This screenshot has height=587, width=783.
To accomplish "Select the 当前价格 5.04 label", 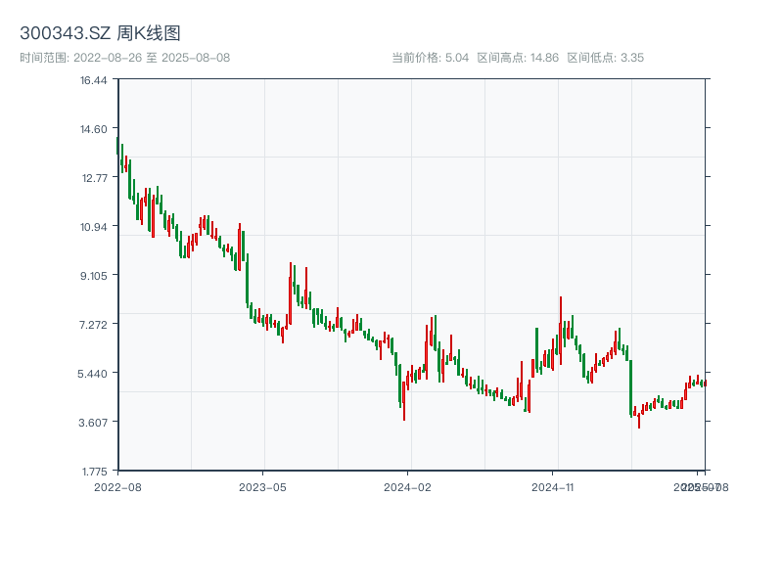I will pos(431,58).
